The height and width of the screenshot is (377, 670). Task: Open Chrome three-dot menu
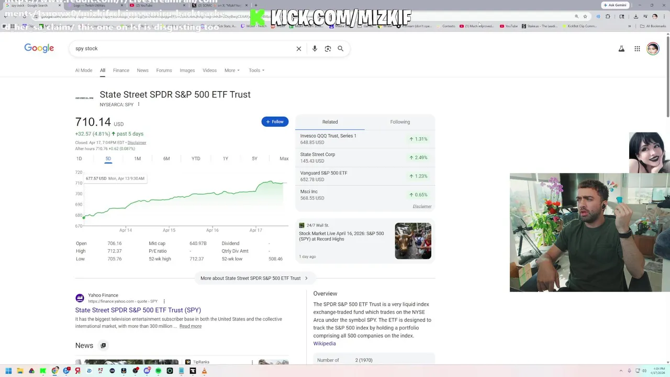[x=664, y=17]
